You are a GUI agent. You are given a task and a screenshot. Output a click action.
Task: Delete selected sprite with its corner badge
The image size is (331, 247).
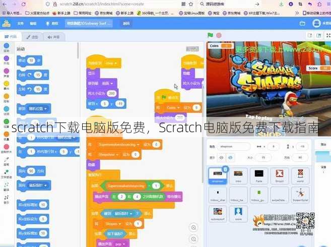(x=225, y=169)
